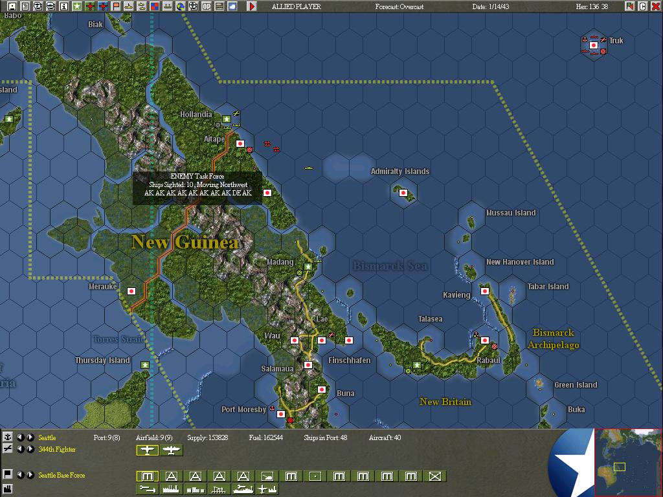Click the red enemy task force off Aitape

click(267, 144)
